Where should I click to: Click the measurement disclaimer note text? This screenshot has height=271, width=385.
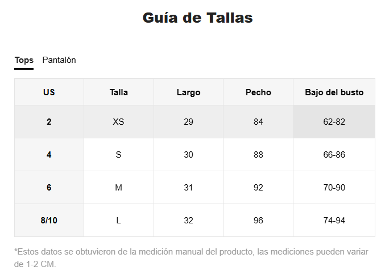coord(191,258)
